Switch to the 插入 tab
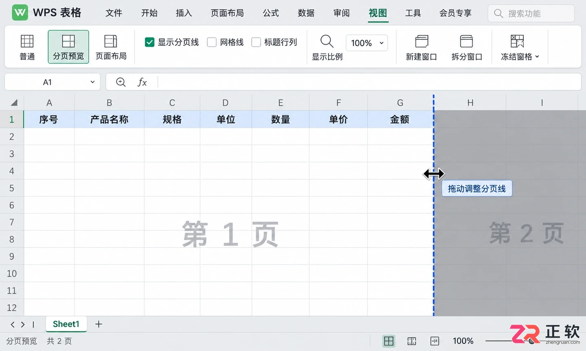The width and height of the screenshot is (586, 351). pyautogui.click(x=184, y=13)
